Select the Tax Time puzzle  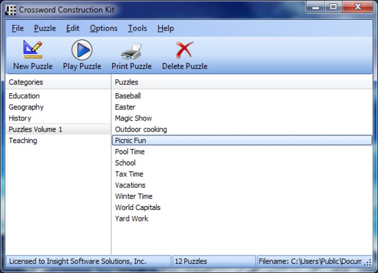pyautogui.click(x=242, y=174)
